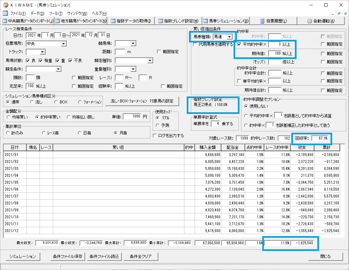Open 馬券シミュレーション toolbar button
349x270 pixels.
226,21
